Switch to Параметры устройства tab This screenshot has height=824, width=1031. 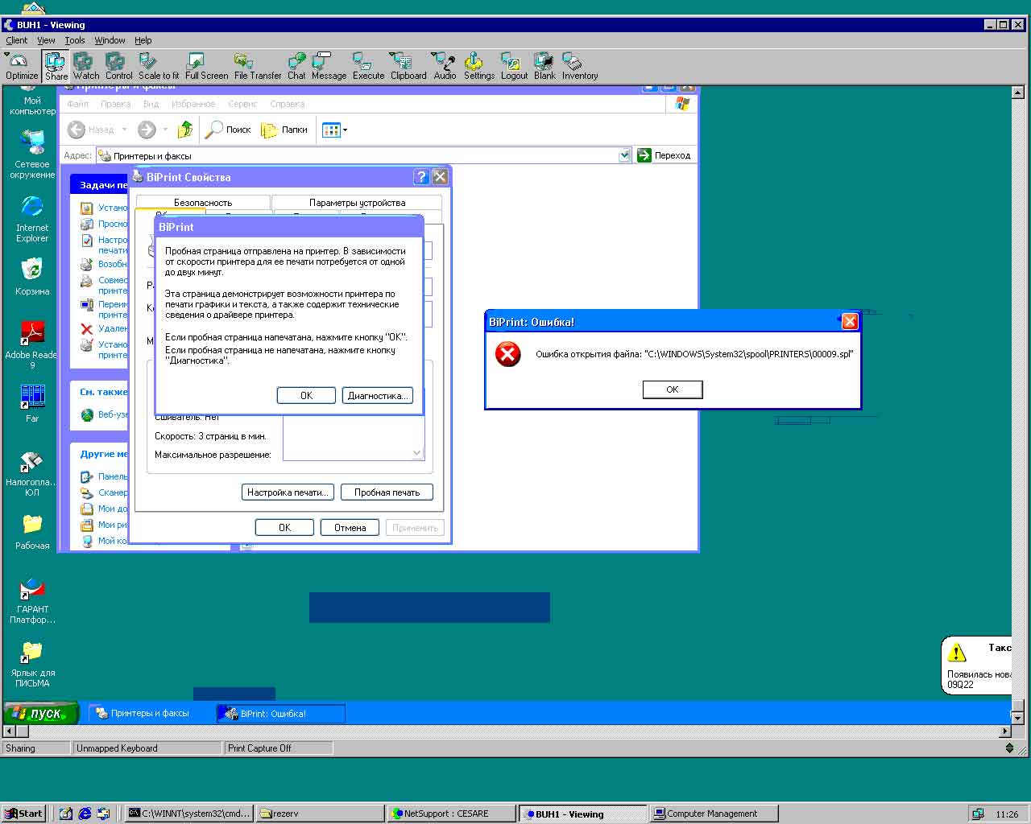click(357, 203)
